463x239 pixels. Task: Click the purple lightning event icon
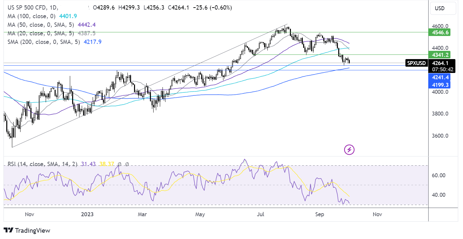tap(349, 150)
